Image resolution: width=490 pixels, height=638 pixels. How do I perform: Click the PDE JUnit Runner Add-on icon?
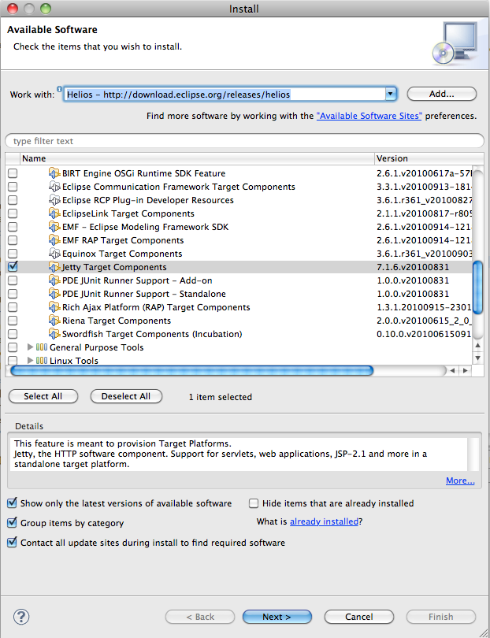point(54,280)
